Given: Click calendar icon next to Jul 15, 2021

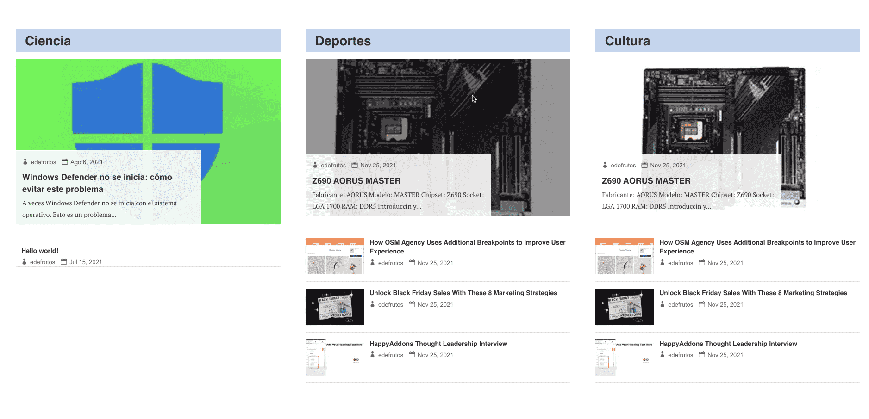Looking at the screenshot, I should click(64, 262).
